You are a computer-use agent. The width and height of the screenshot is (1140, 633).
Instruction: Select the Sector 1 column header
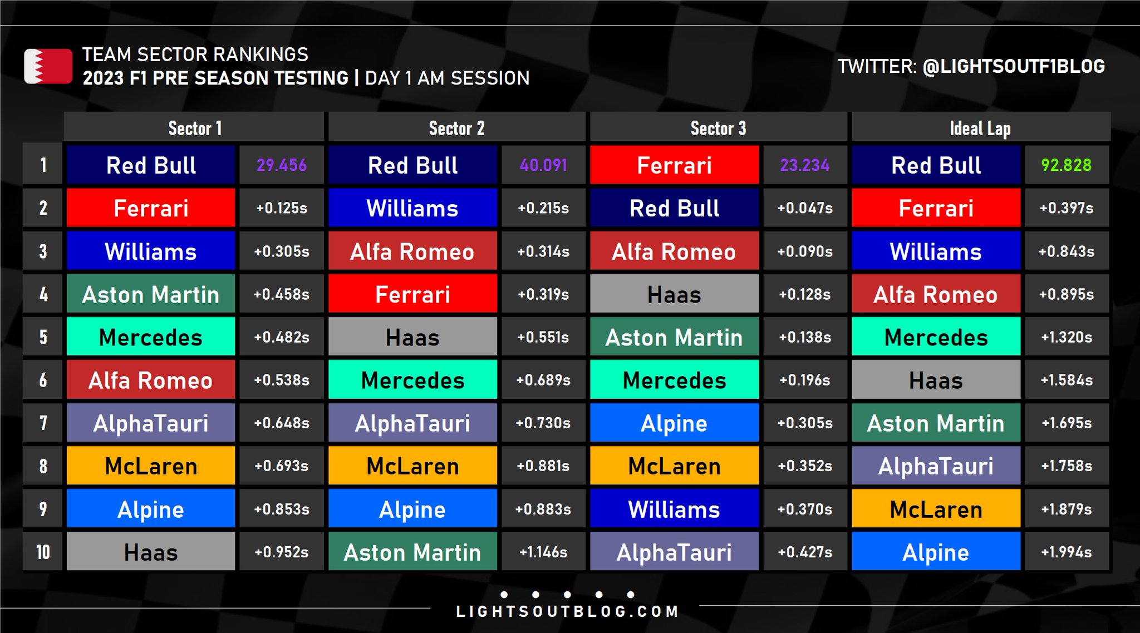click(194, 128)
